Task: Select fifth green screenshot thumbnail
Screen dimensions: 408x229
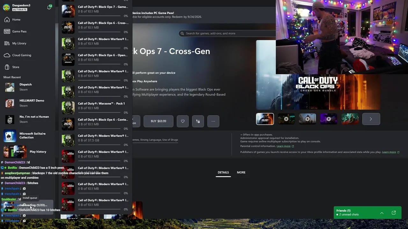Action: point(350,119)
